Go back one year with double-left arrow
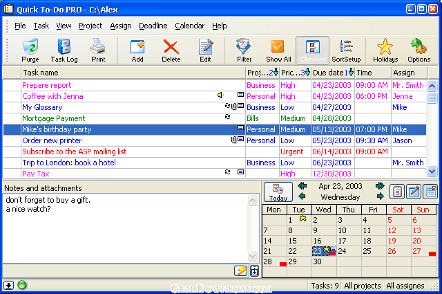This screenshot has width=442, height=294. point(302,186)
